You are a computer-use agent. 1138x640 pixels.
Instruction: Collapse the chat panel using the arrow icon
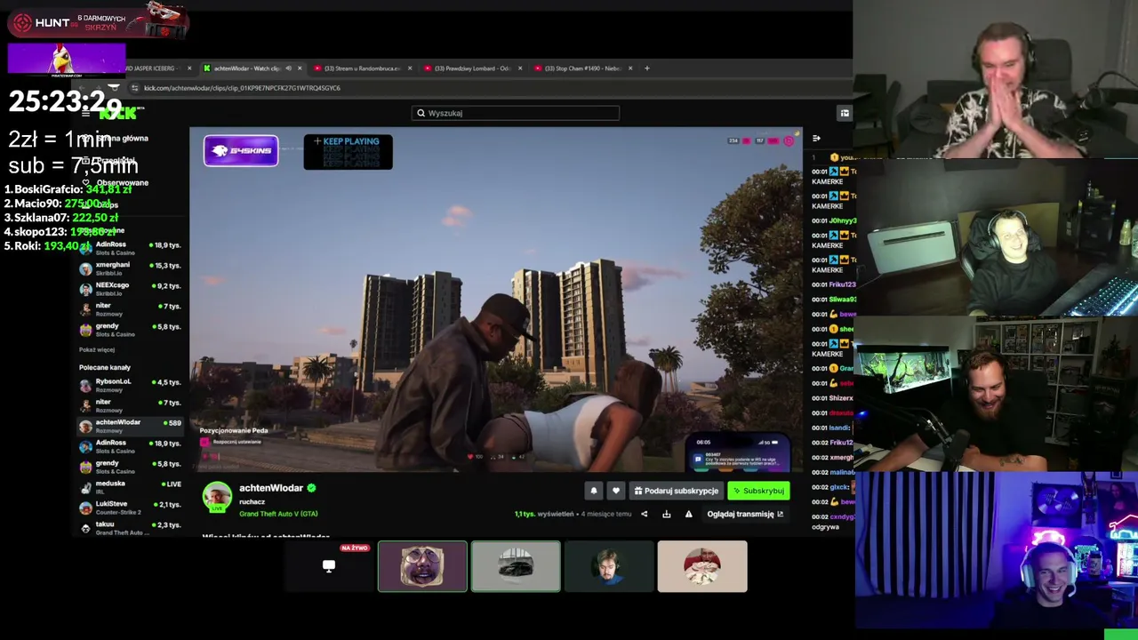point(816,139)
